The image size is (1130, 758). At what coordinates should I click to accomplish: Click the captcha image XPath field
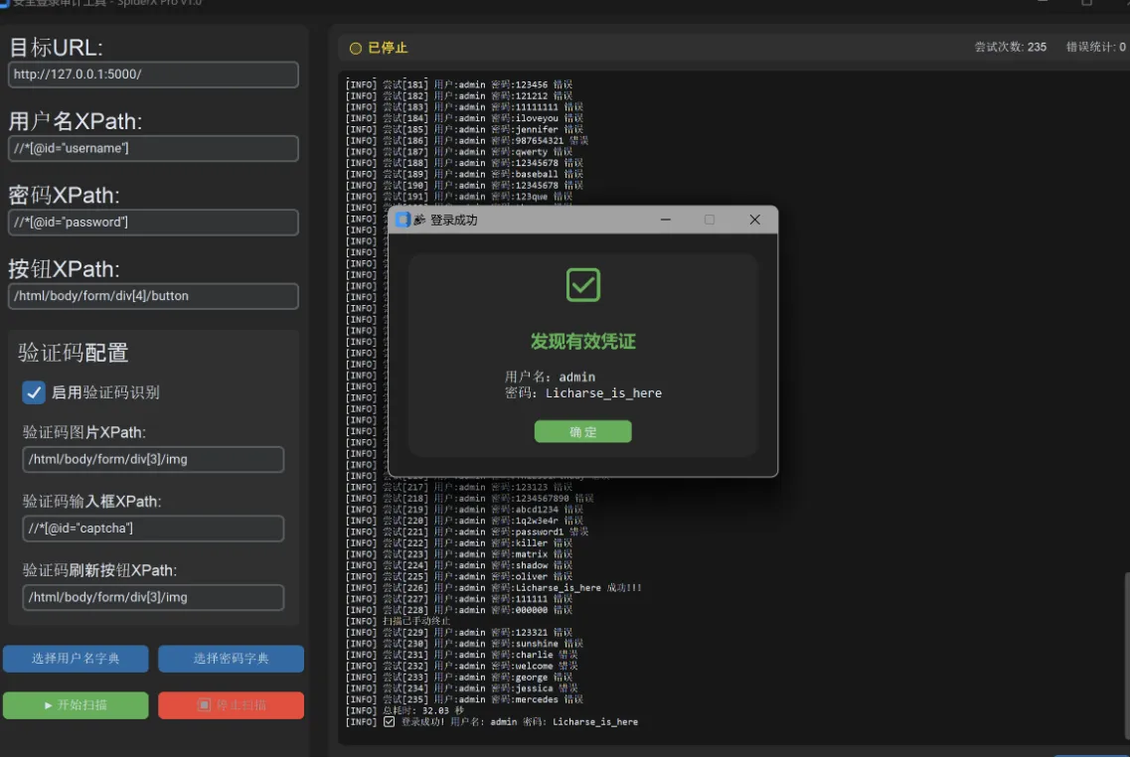153,460
